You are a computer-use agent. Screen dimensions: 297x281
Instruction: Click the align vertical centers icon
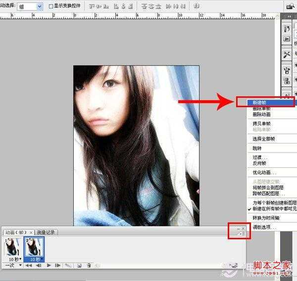click(x=99, y=6)
